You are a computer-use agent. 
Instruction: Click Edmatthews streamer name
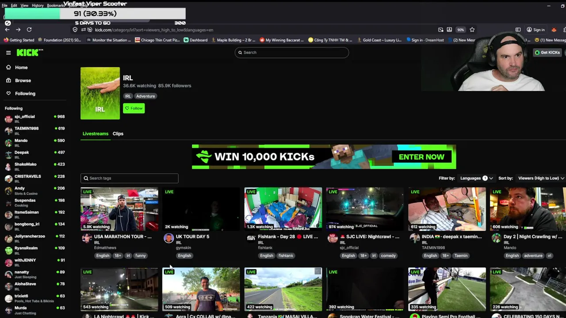click(x=105, y=248)
